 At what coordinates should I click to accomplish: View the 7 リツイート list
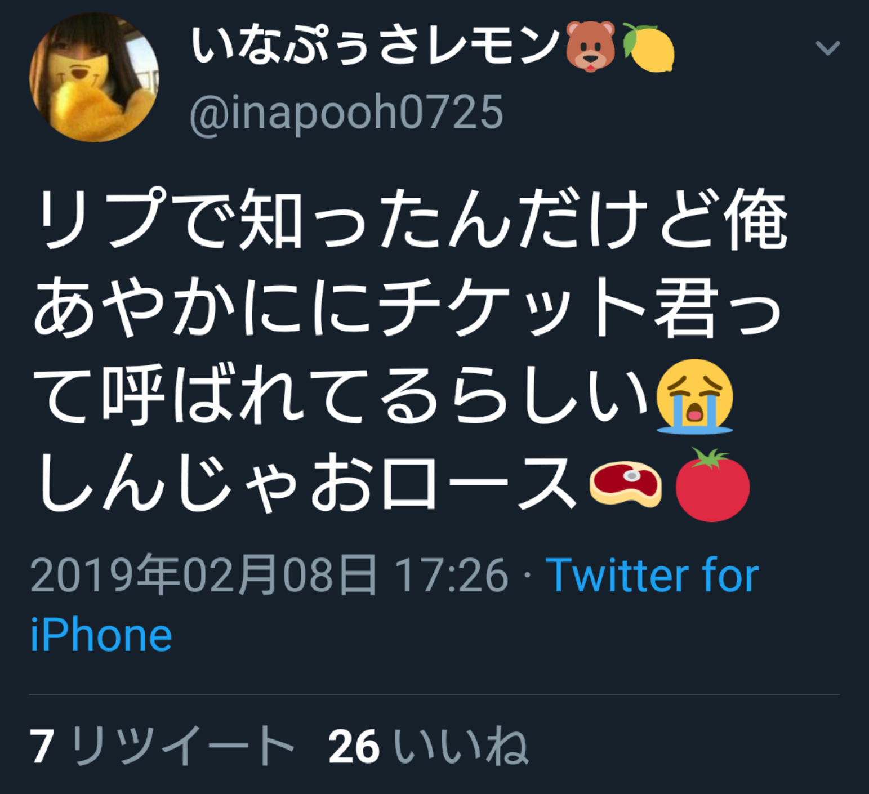162,746
